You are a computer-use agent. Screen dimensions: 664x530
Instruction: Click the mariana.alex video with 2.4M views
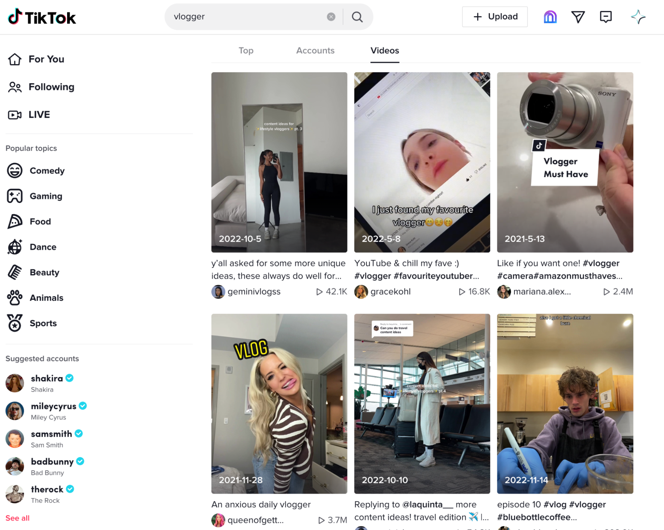tap(564, 162)
